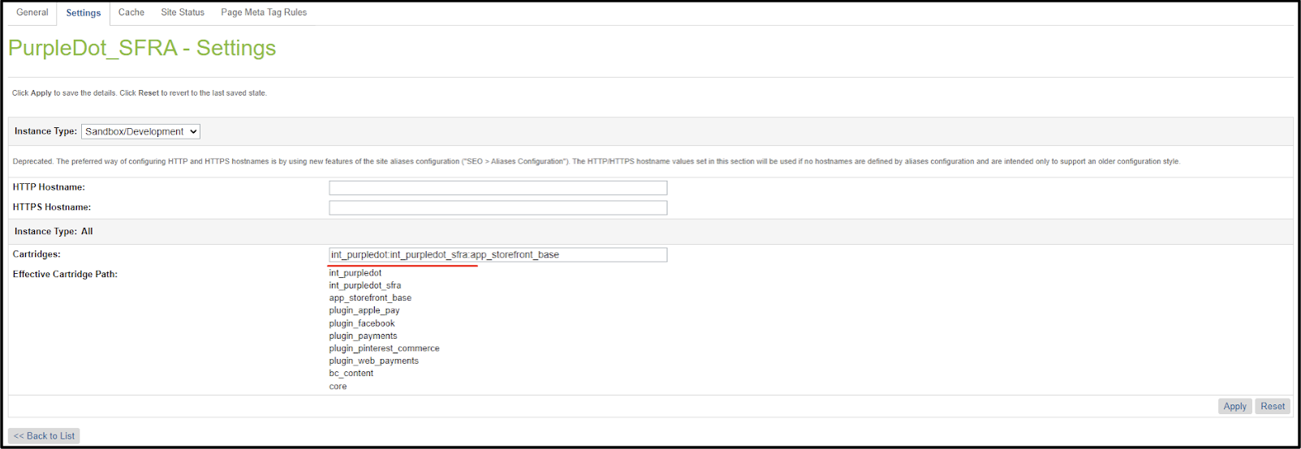Open the Page Meta Tag Rules tab
Image resolution: width=1301 pixels, height=449 pixels.
click(264, 12)
